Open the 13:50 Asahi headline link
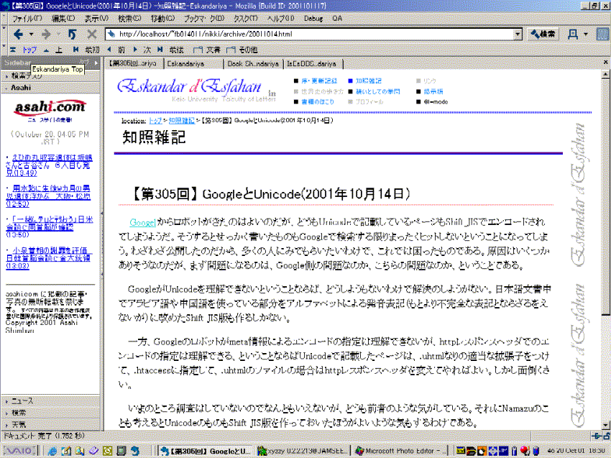The height and width of the screenshot is (458, 611). click(50, 227)
